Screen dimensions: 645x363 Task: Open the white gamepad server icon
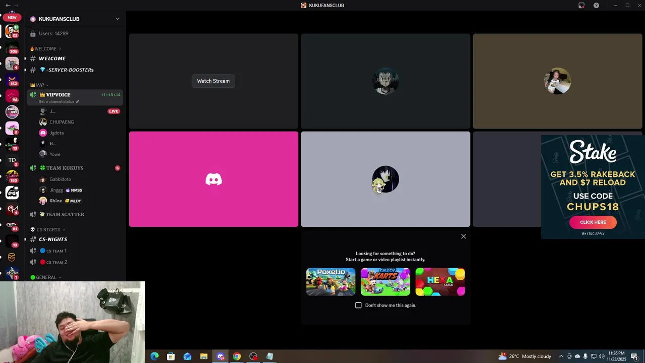(12, 193)
